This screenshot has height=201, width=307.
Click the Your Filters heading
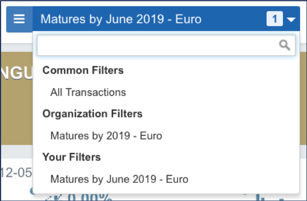pos(71,157)
